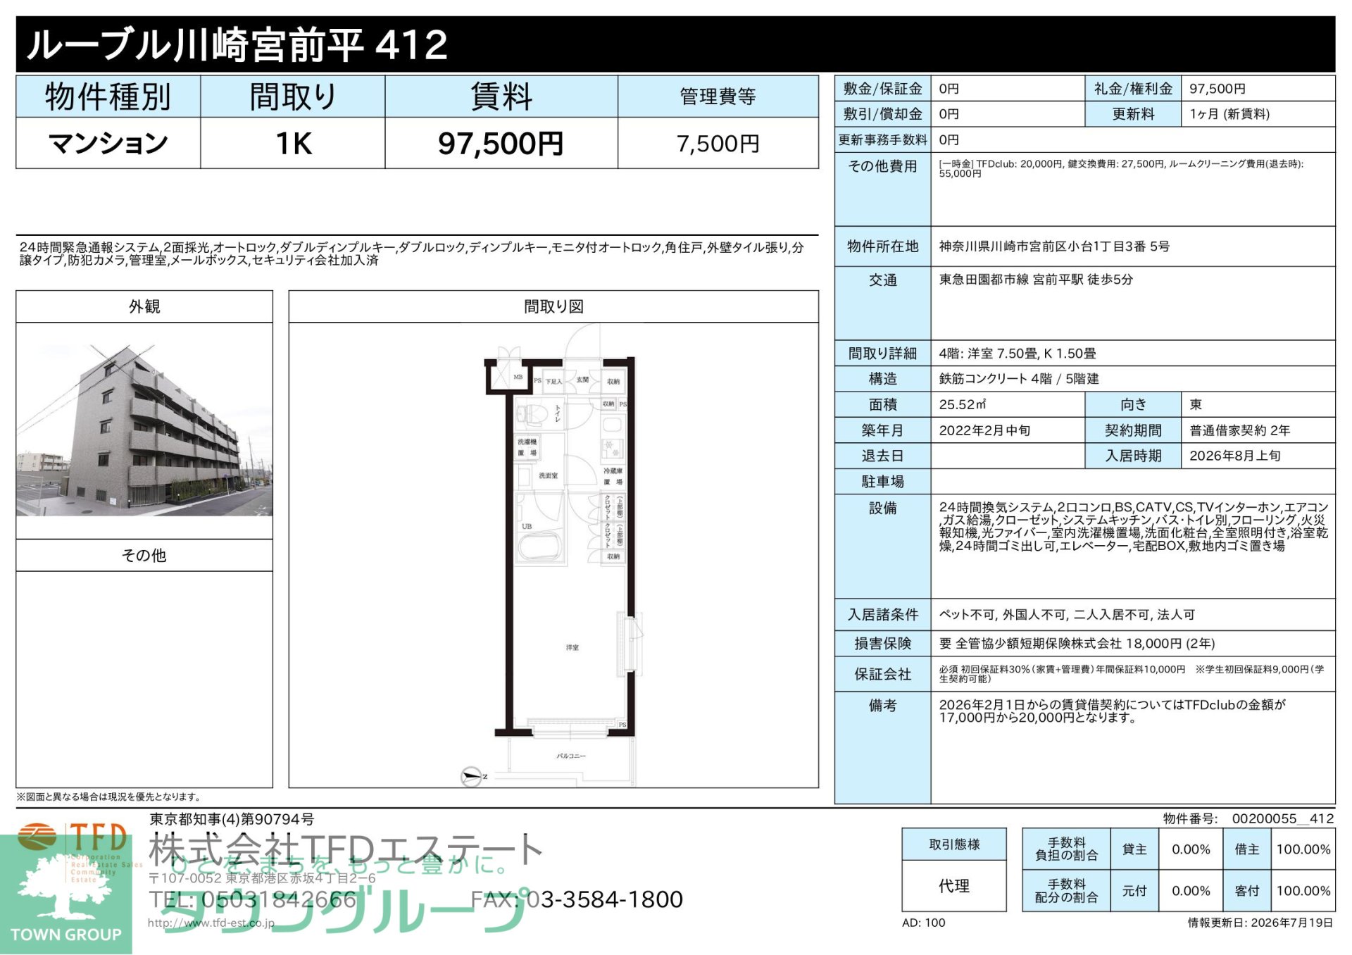Click the 入居時期 value 2026年8月上旬
This screenshot has height=955, width=1352.
point(1235,456)
